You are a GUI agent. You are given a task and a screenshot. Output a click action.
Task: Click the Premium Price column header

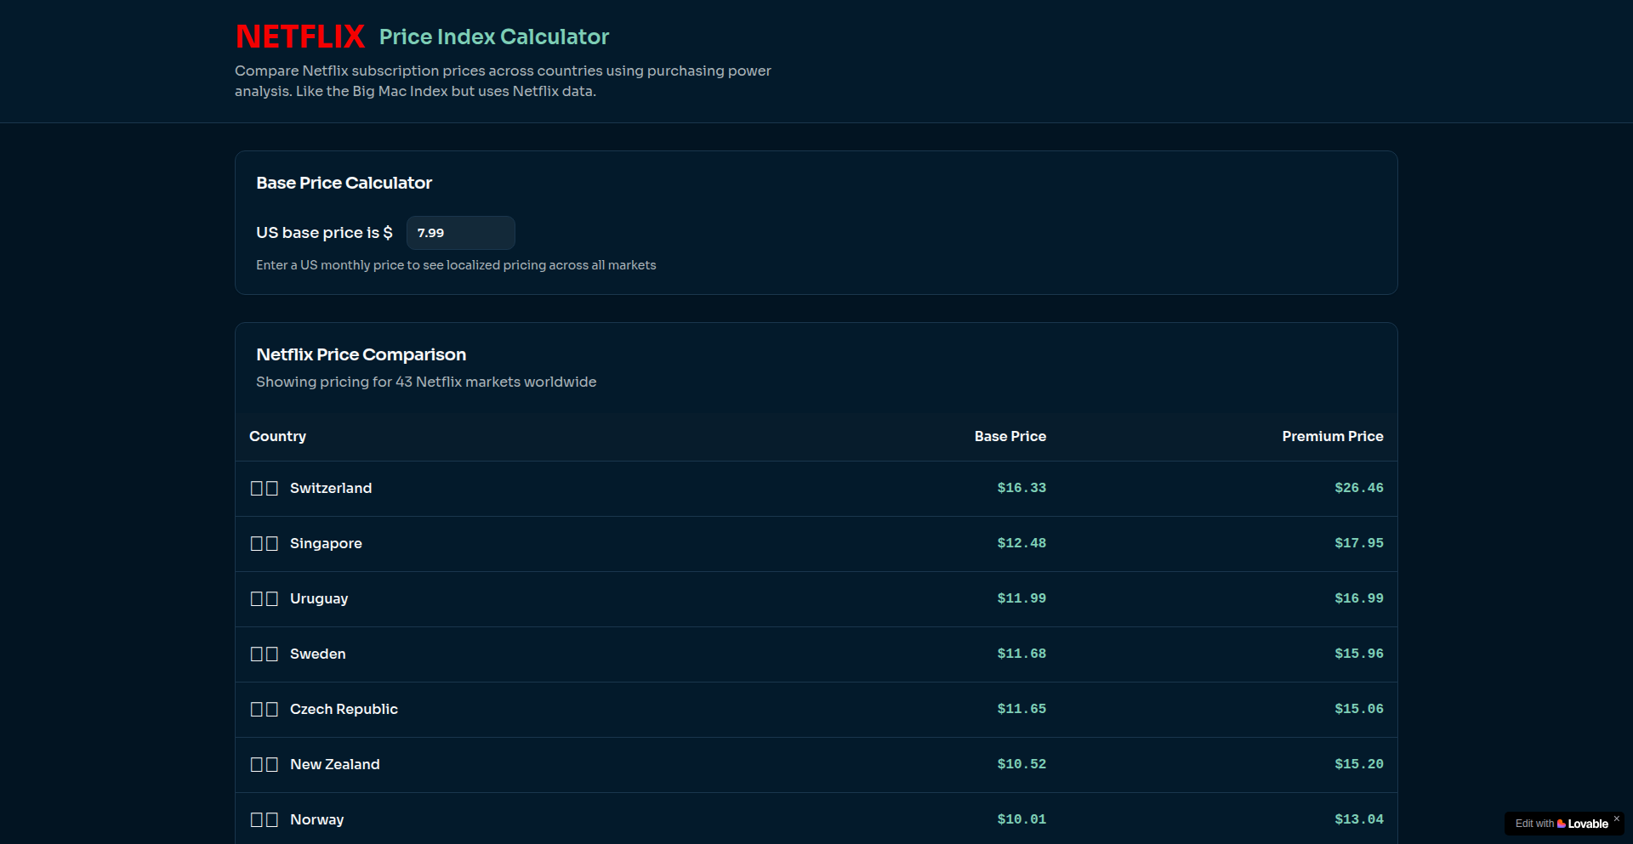coord(1333,436)
